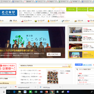Click the とこなび site logo

(8, 13)
